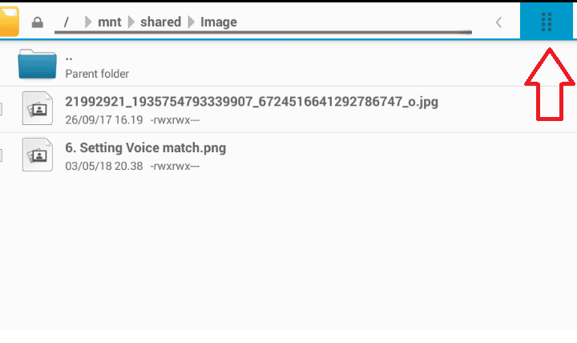This screenshot has width=577, height=343.
Task: Click the arrow separator after root slash
Action: point(88,22)
